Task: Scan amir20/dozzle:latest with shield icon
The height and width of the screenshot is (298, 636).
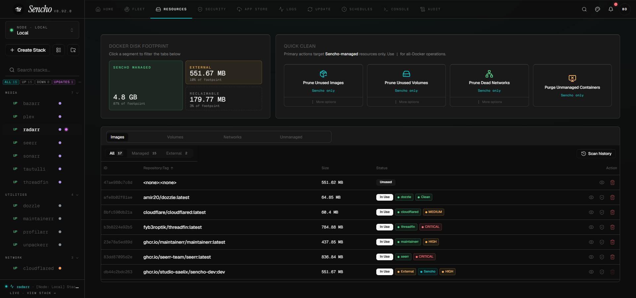Action: point(602,197)
